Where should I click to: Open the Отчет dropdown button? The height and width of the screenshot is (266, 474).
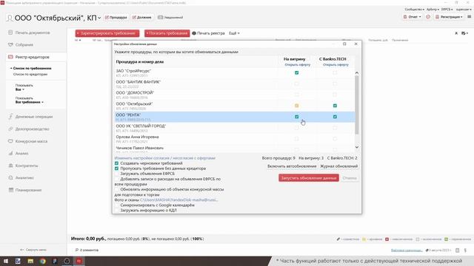click(x=412, y=17)
